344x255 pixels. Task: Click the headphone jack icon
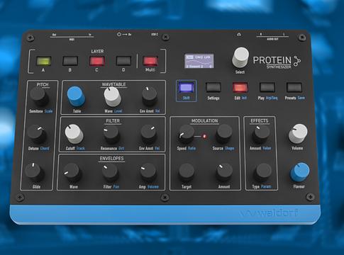pyautogui.click(x=239, y=35)
